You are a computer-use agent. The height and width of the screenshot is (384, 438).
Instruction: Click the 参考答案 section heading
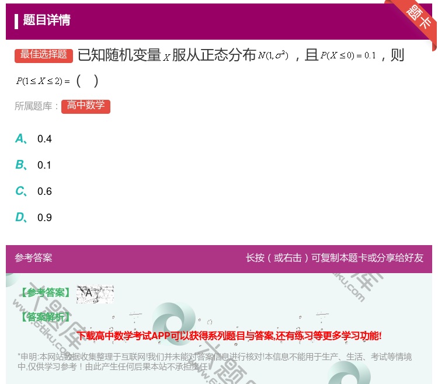point(33,257)
